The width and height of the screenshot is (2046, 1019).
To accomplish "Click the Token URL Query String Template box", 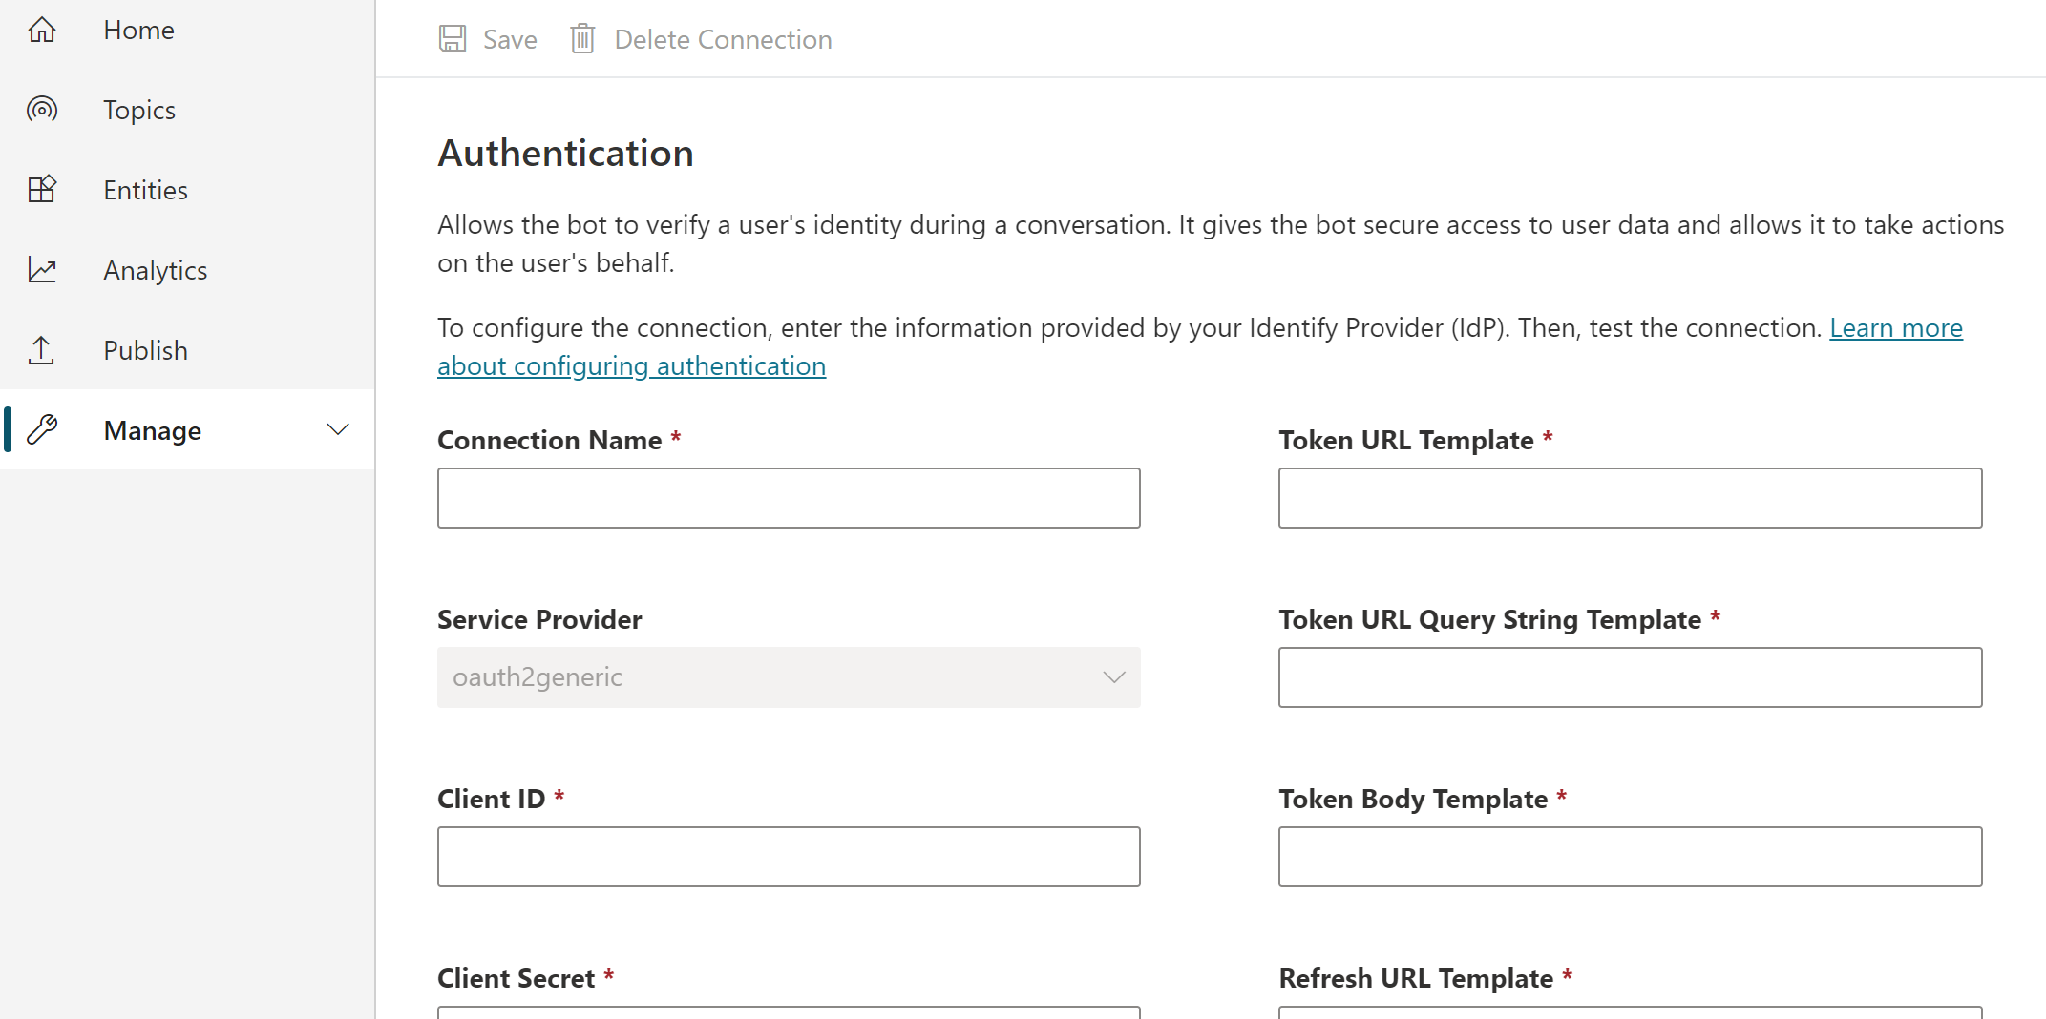I will 1630,677.
